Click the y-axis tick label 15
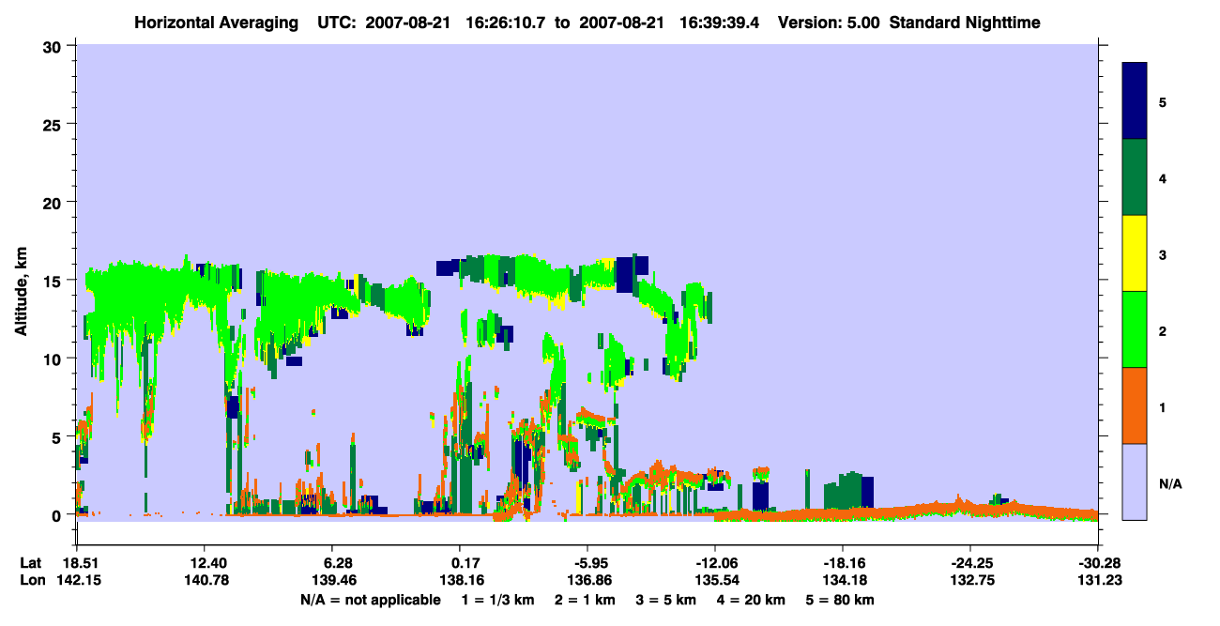This screenshot has width=1220, height=626. coord(54,281)
